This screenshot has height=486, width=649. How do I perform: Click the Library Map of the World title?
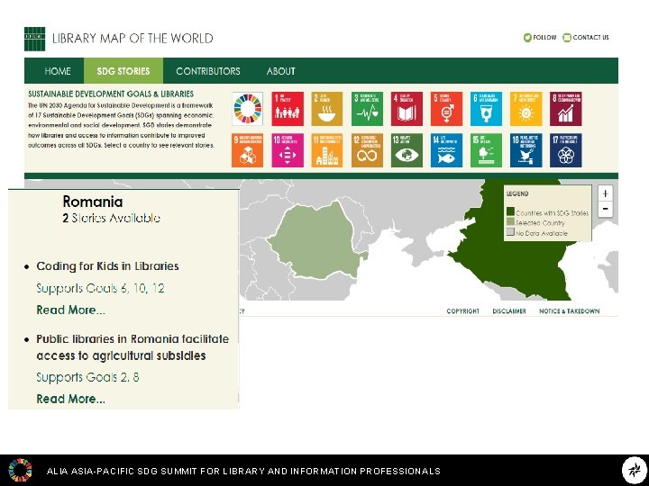(x=133, y=39)
